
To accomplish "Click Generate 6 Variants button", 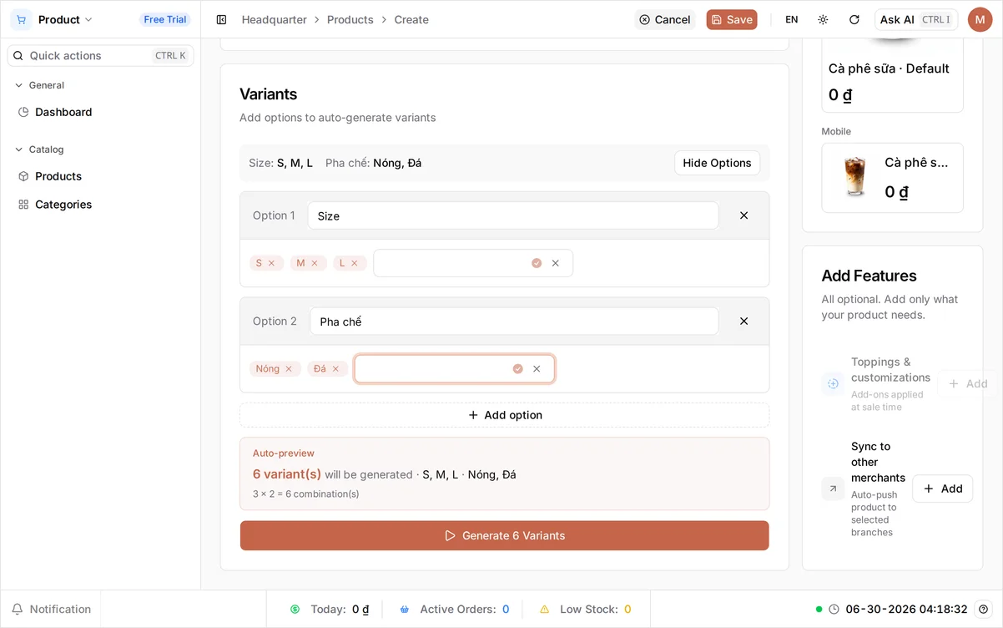I will coord(504,535).
